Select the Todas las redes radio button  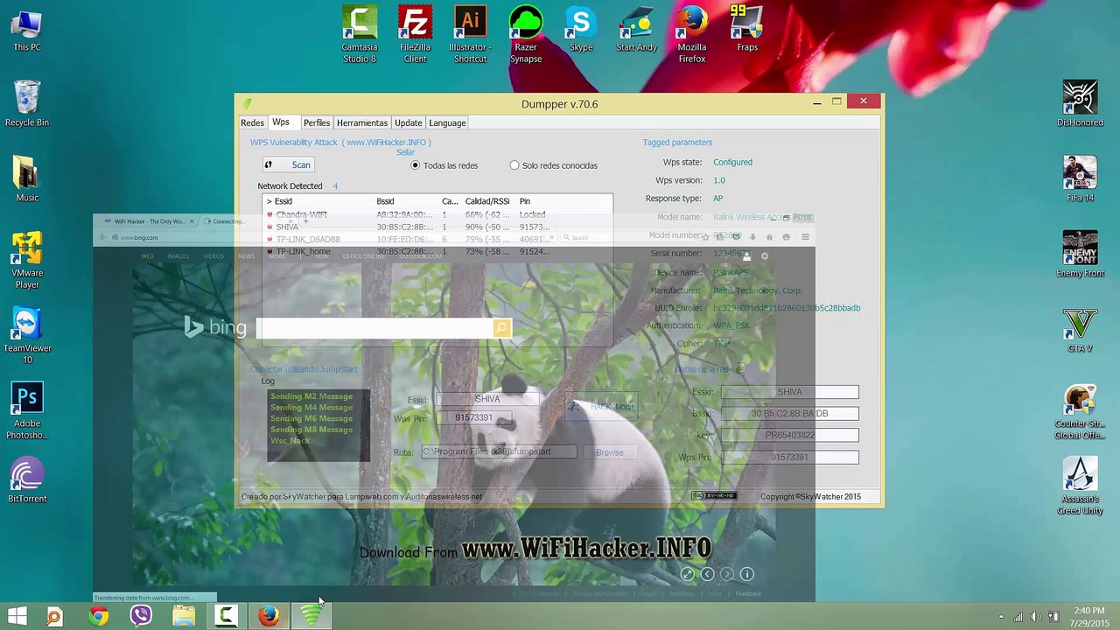coord(416,165)
